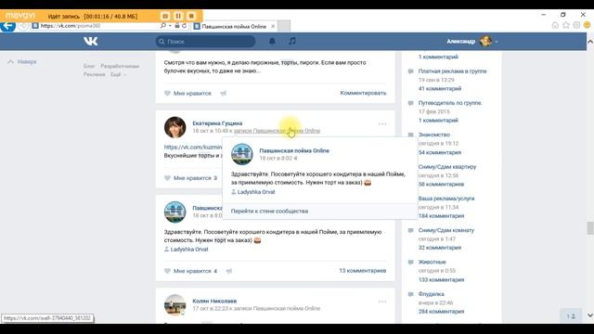Click the browser refresh icon
The image size is (594, 334).
coord(184,26)
